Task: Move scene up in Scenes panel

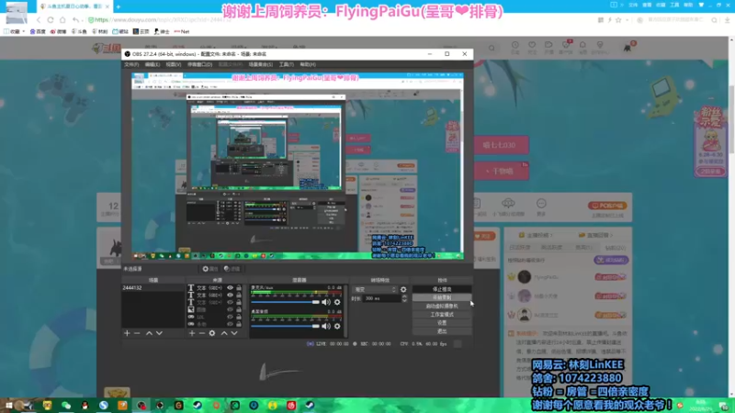Action: [x=149, y=333]
